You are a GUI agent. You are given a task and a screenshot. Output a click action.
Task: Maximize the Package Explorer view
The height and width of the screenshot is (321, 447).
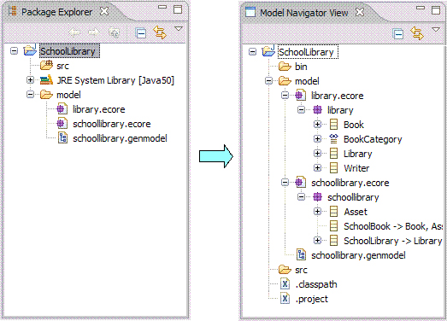pyautogui.click(x=178, y=9)
